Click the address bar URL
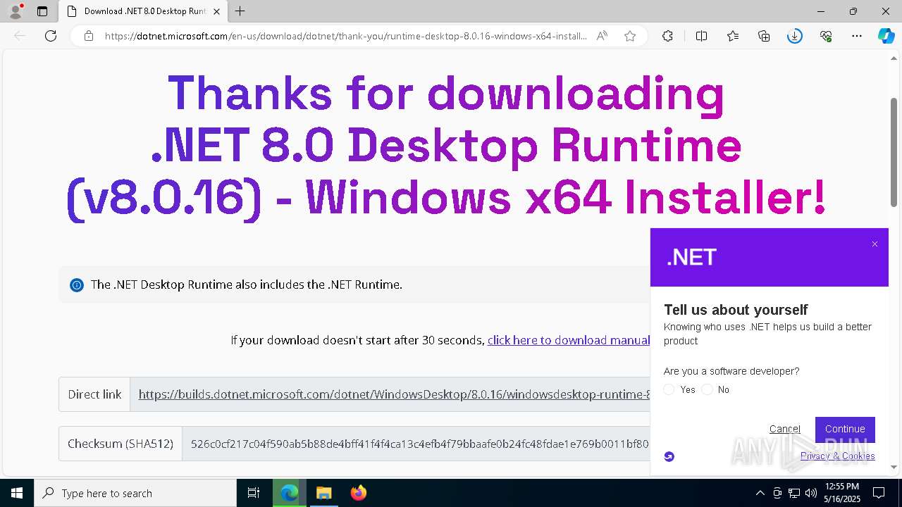The width and height of the screenshot is (902, 507). (345, 36)
